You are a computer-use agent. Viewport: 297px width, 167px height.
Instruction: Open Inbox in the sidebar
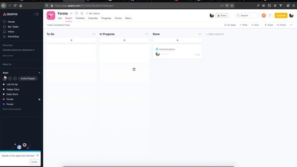coord(11,32)
